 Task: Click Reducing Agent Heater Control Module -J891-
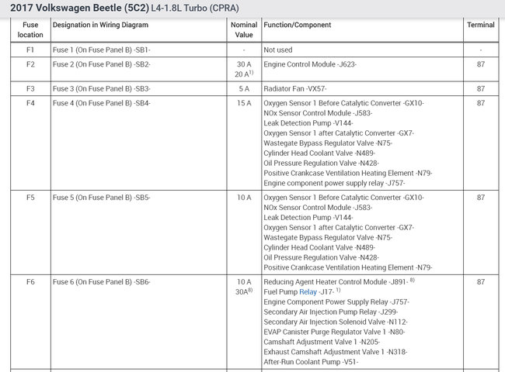point(336,282)
